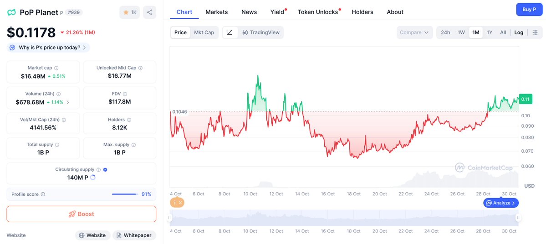Click the share icon button
The height and width of the screenshot is (244, 546).
point(149,12)
